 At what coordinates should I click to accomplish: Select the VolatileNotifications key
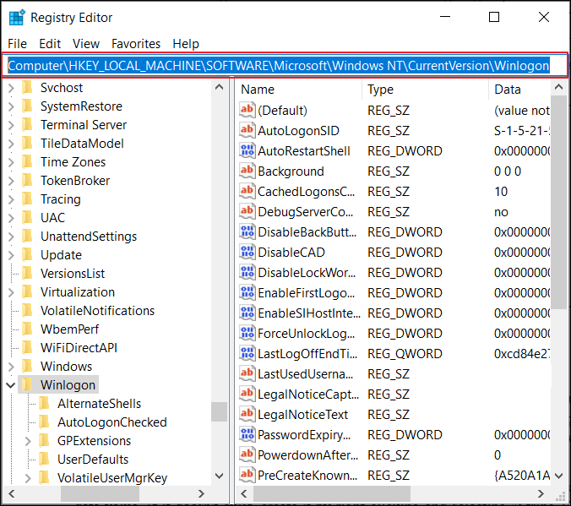[98, 311]
